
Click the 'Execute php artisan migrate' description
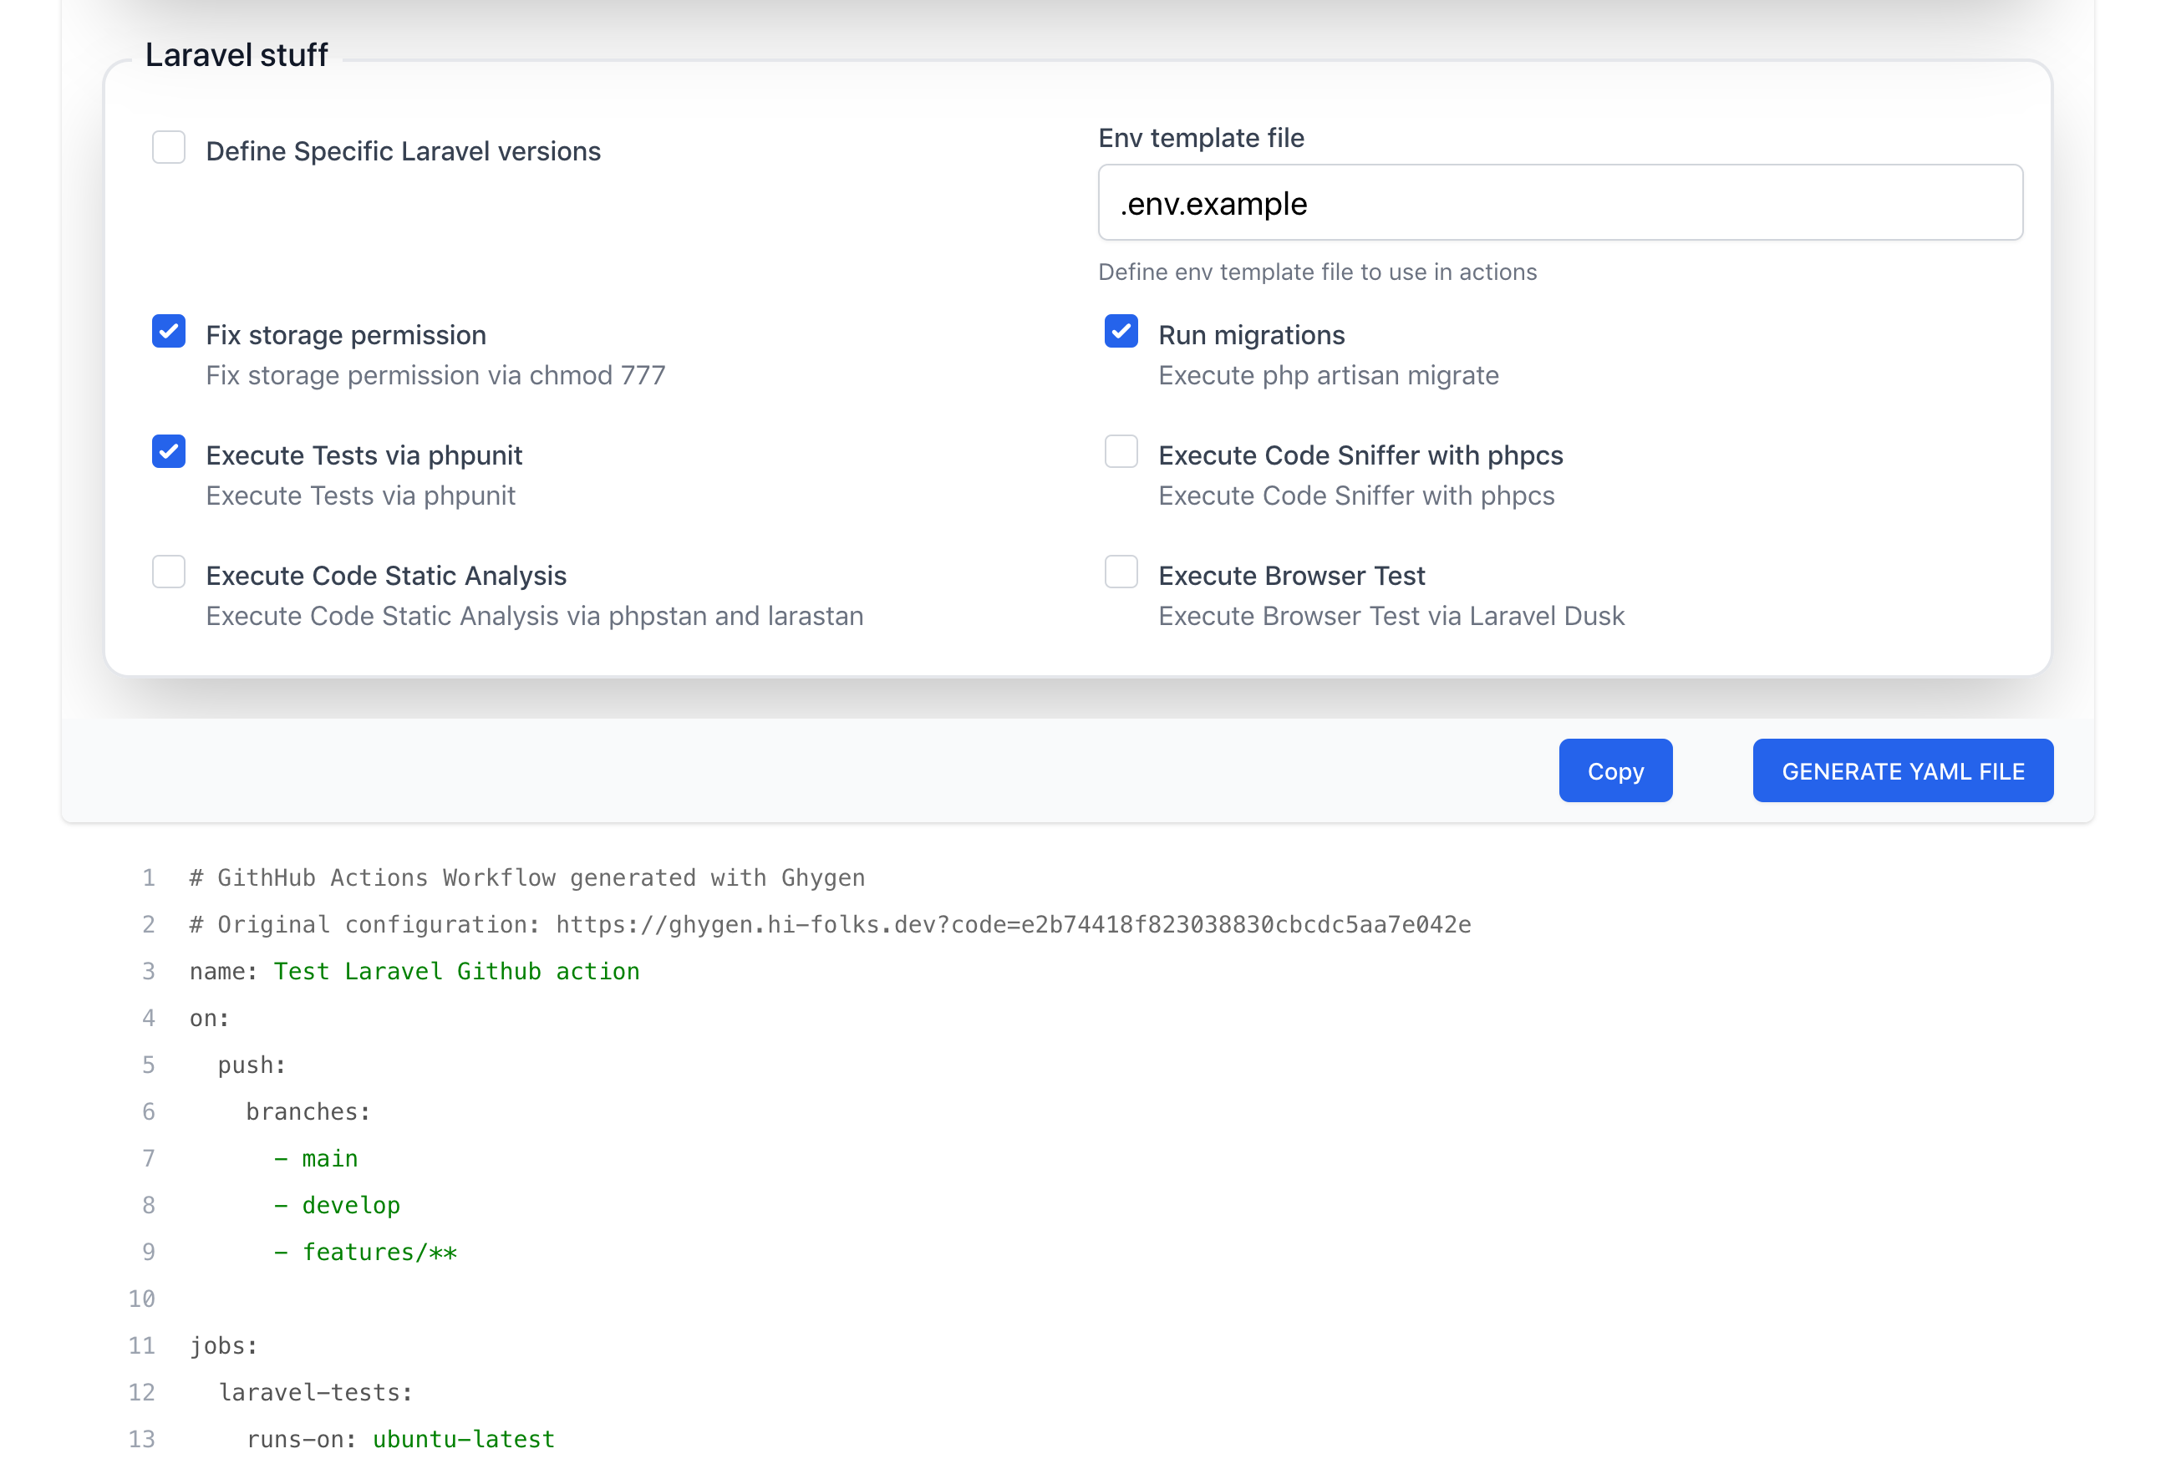coord(1329,376)
